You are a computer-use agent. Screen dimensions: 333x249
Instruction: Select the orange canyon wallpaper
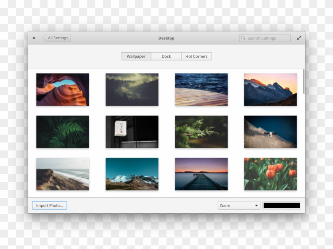(x=63, y=89)
